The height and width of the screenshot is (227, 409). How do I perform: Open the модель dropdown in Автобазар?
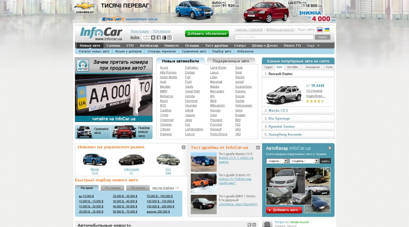pos(304,161)
